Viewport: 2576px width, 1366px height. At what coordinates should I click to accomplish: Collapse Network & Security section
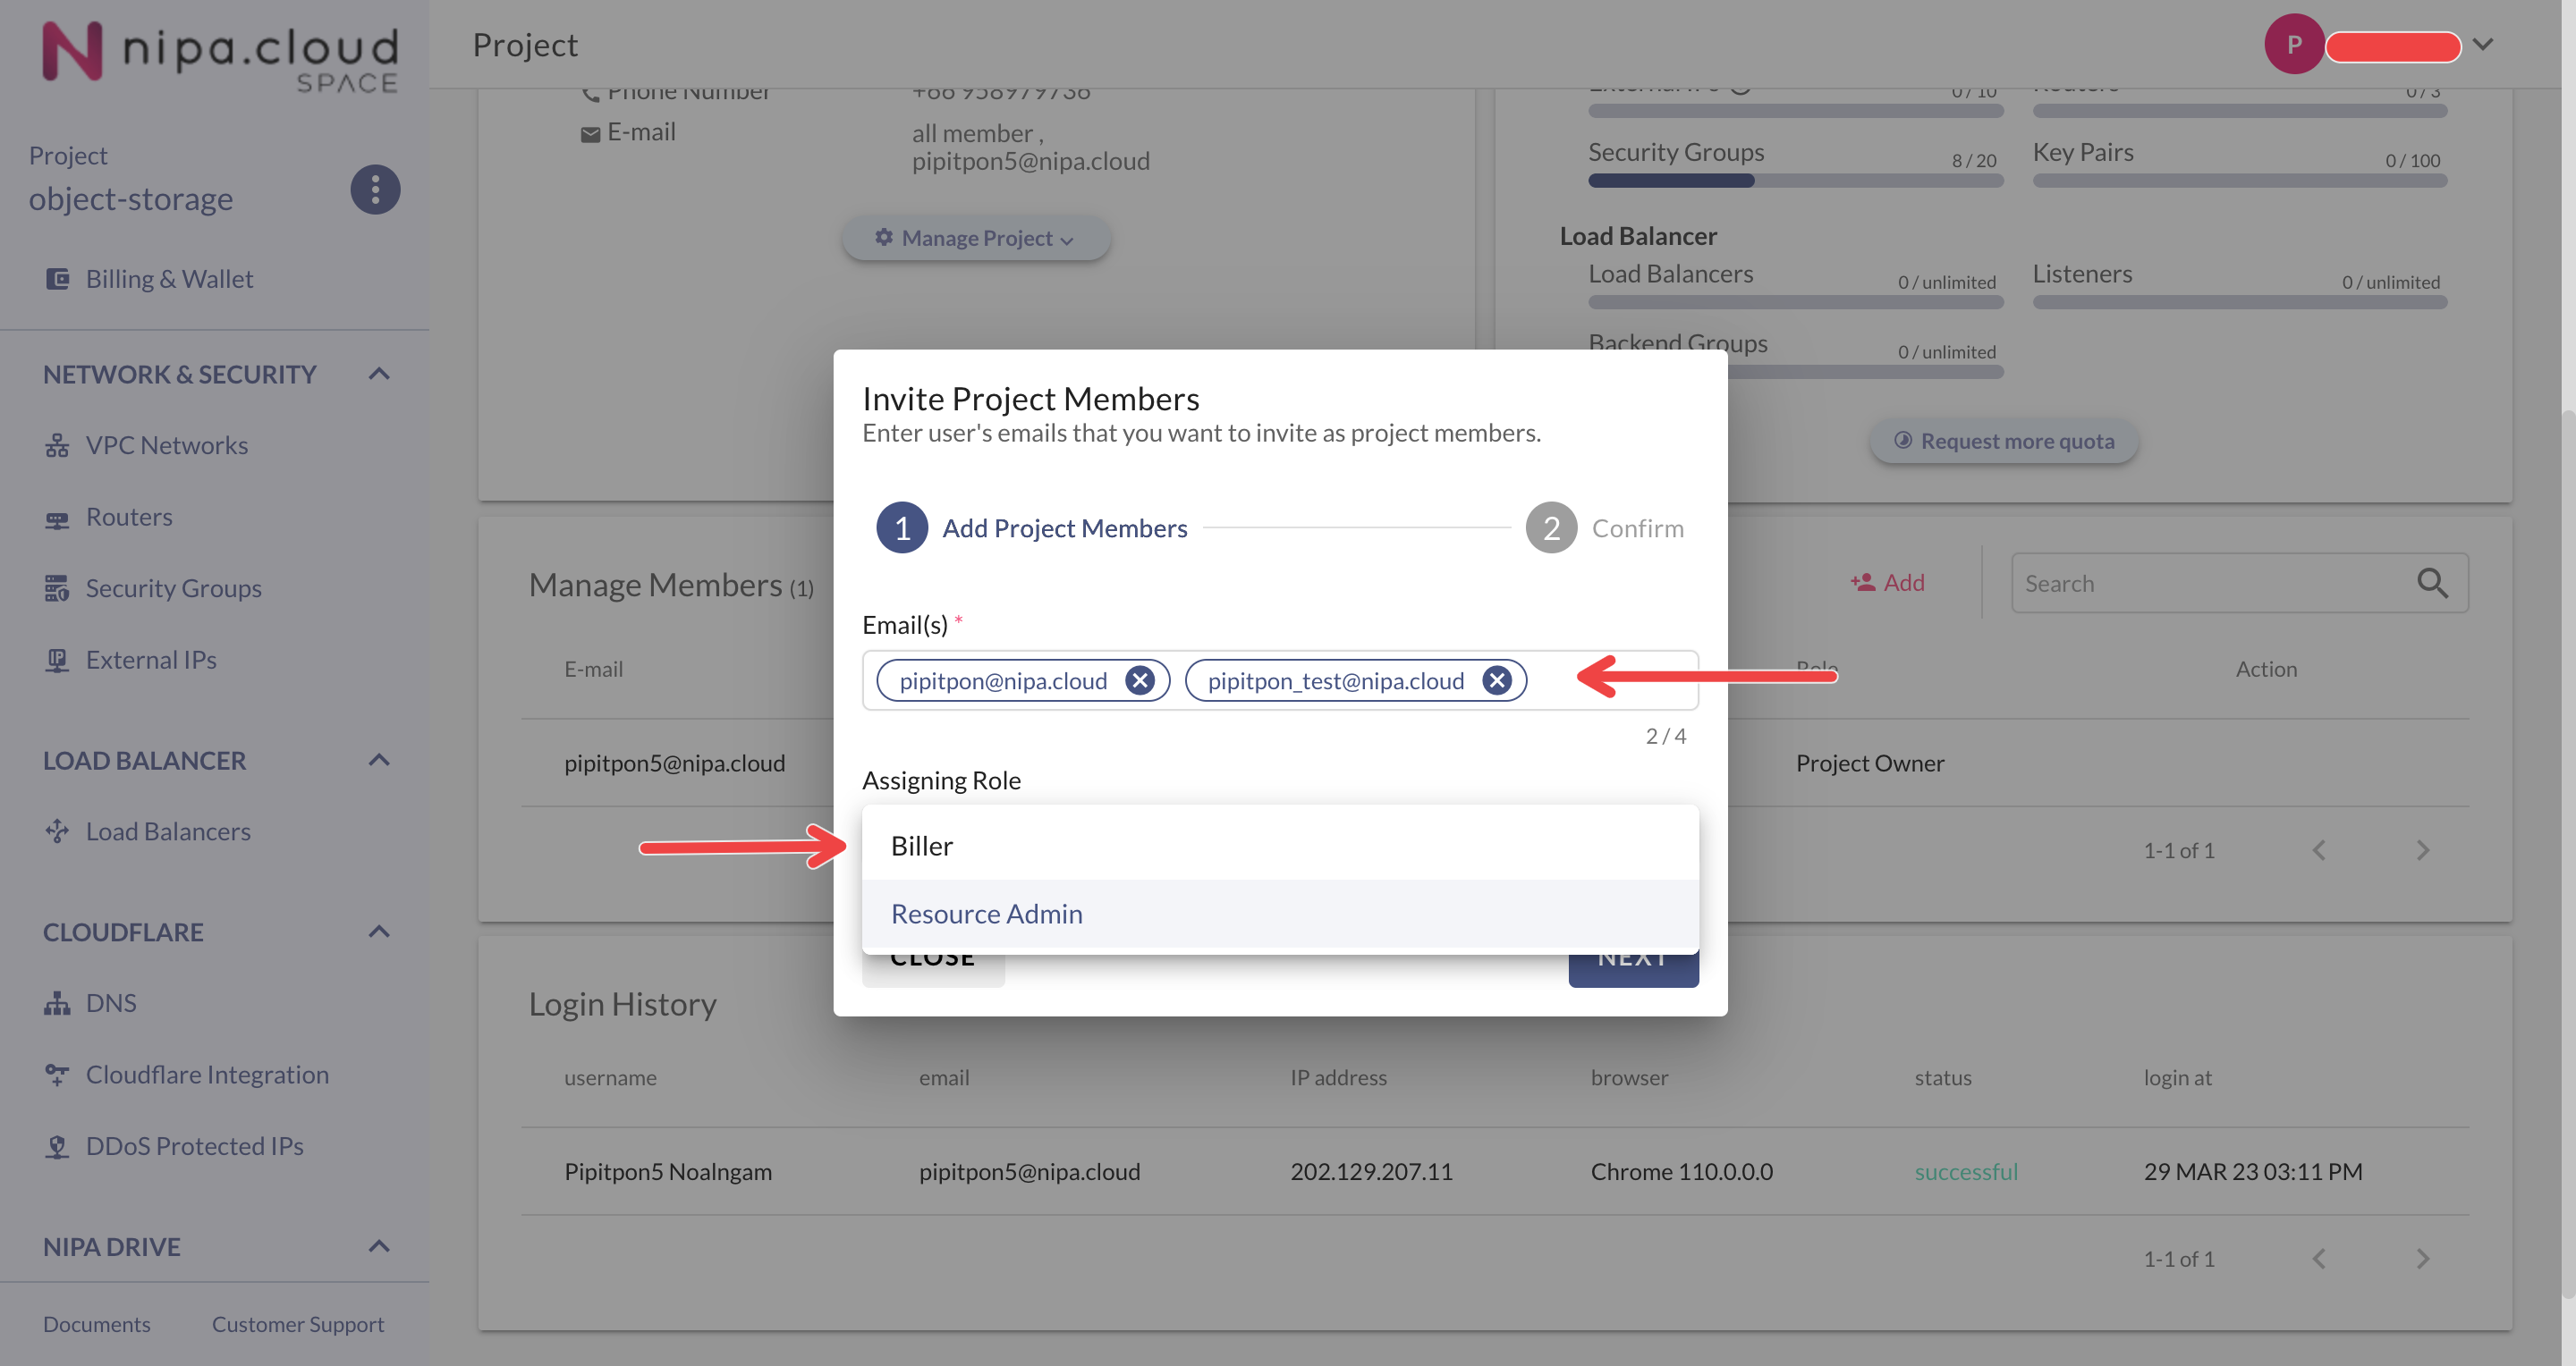[x=379, y=374]
